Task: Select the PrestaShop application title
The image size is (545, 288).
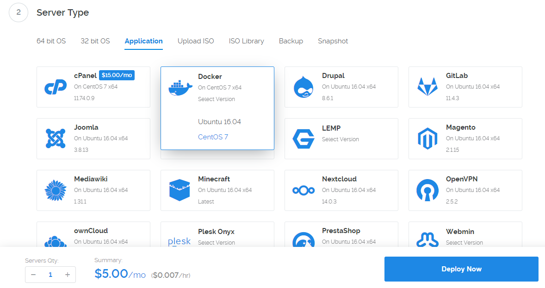Action: pyautogui.click(x=341, y=230)
